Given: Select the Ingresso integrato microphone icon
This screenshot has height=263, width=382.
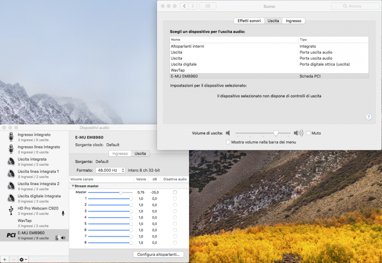Looking at the screenshot, I should pyautogui.click(x=11, y=137).
